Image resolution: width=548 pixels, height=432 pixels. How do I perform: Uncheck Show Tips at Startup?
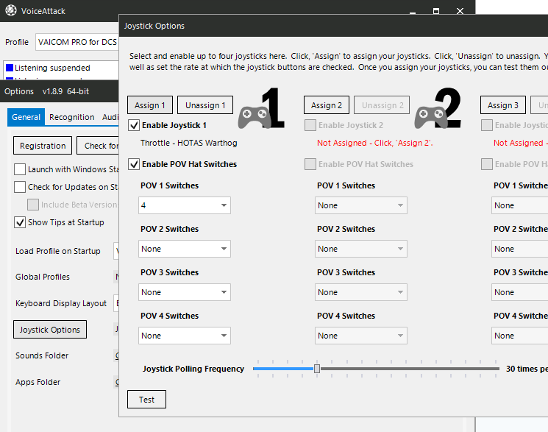point(20,222)
